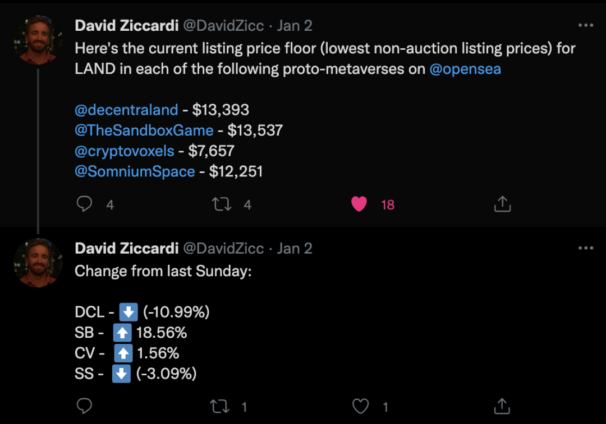The image size is (606, 424).
Task: Visit the @TheSandboxGame mention
Action: pyautogui.click(x=144, y=131)
